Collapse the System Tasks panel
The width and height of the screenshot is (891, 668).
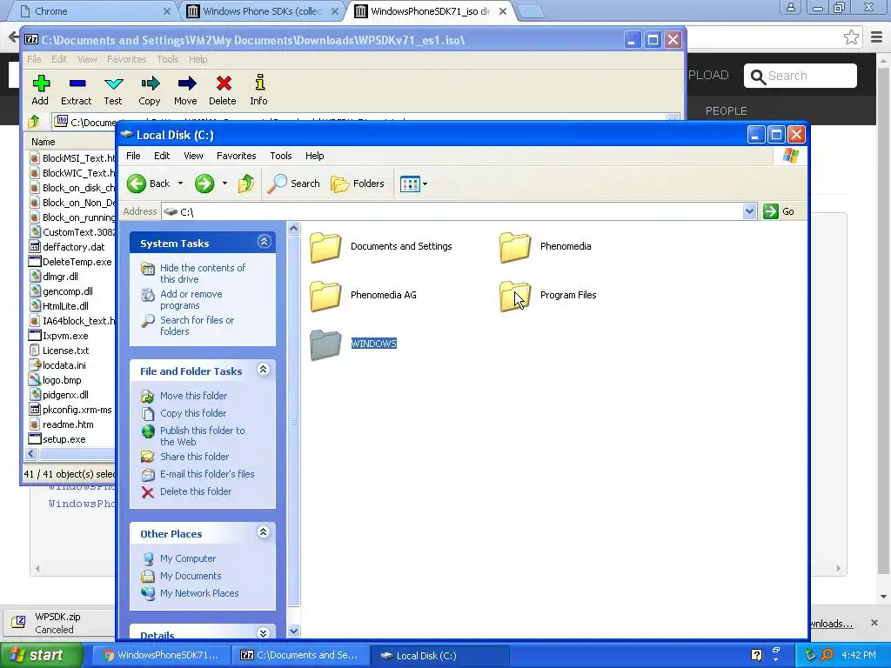click(264, 242)
